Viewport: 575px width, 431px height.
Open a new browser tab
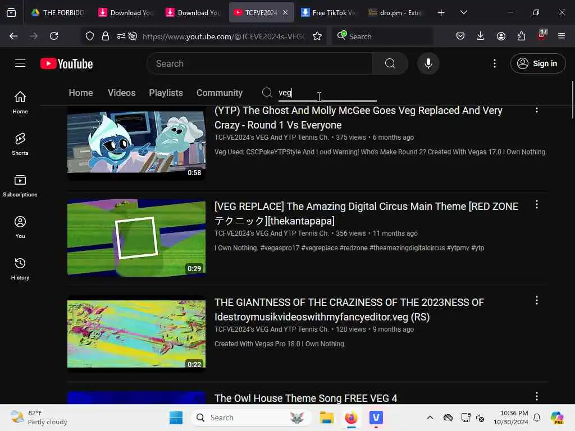[441, 12]
